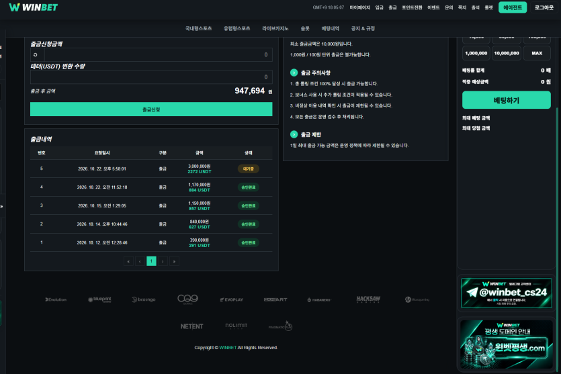Click the Evoplay provider logo

[x=232, y=299]
